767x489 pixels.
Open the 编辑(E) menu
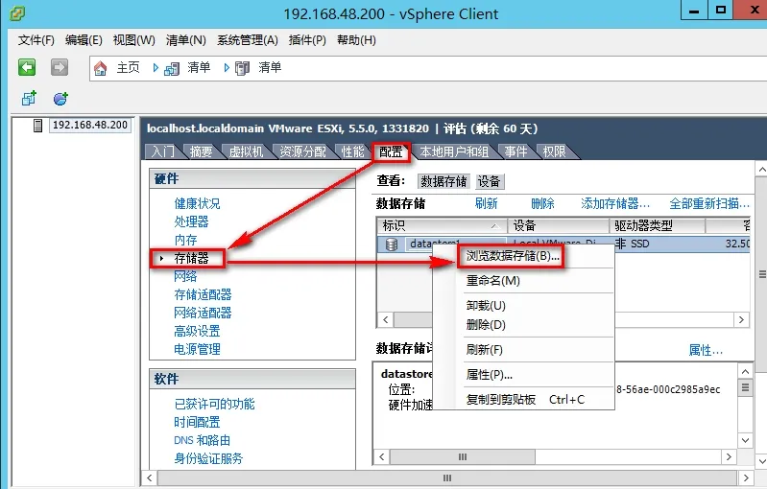tap(84, 40)
